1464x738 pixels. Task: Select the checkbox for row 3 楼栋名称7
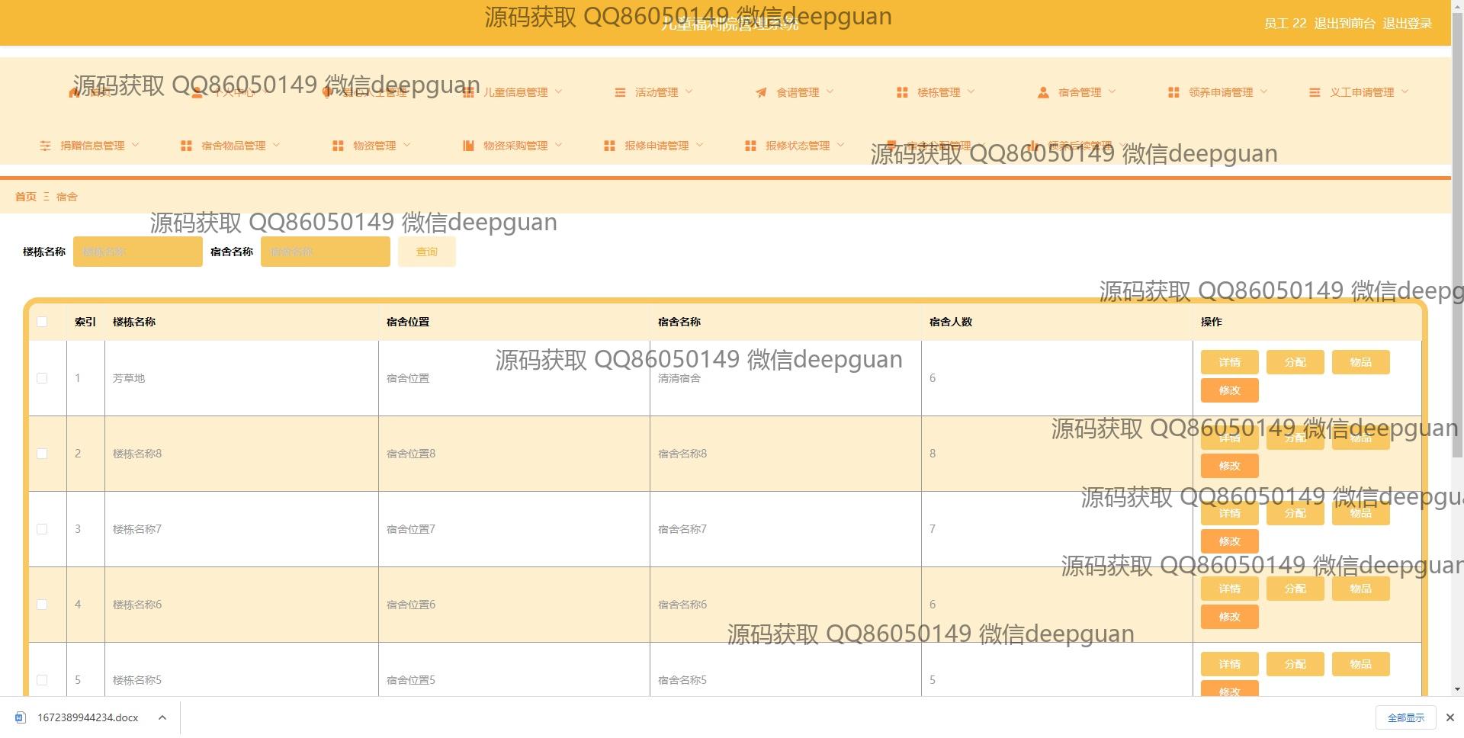[42, 529]
